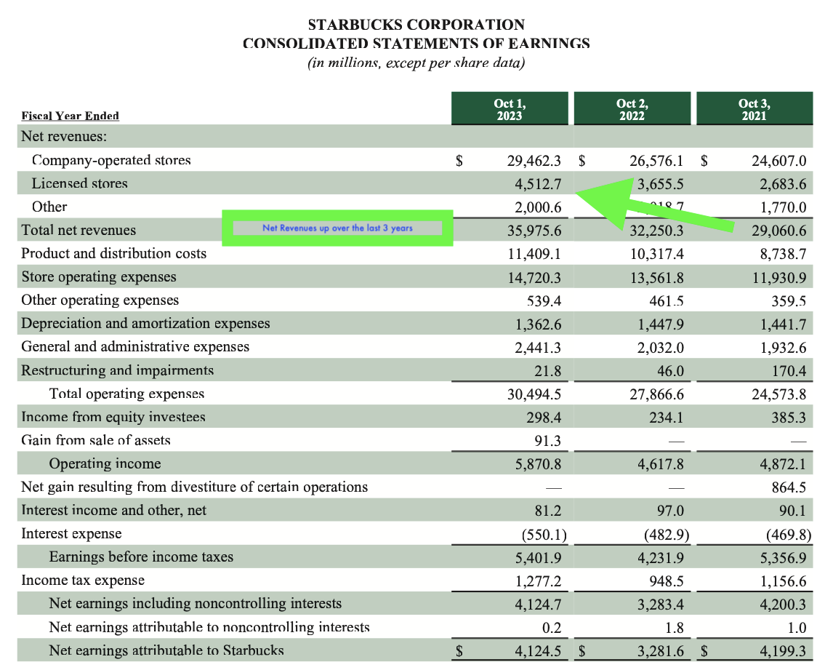
Task: Select the Total net revenues row label
Action: [x=76, y=230]
